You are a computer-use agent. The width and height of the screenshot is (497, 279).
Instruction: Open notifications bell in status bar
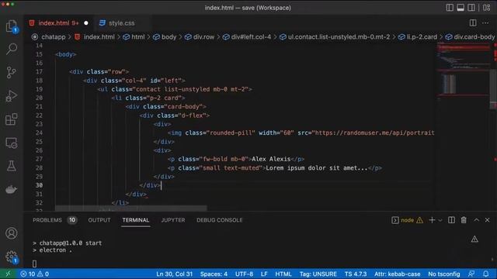click(486, 274)
